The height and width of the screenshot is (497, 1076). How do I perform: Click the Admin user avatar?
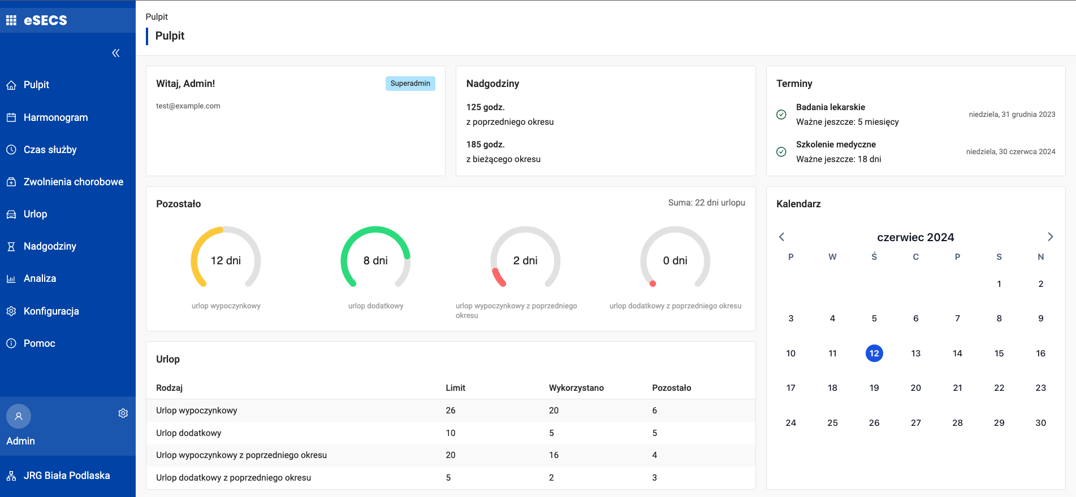click(19, 416)
